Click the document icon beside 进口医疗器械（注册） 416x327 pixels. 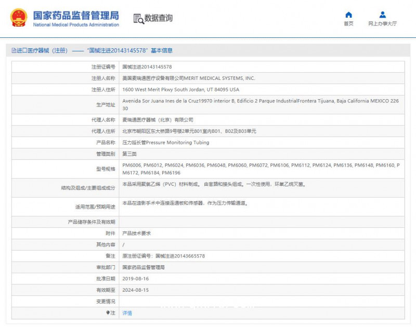click(x=13, y=50)
